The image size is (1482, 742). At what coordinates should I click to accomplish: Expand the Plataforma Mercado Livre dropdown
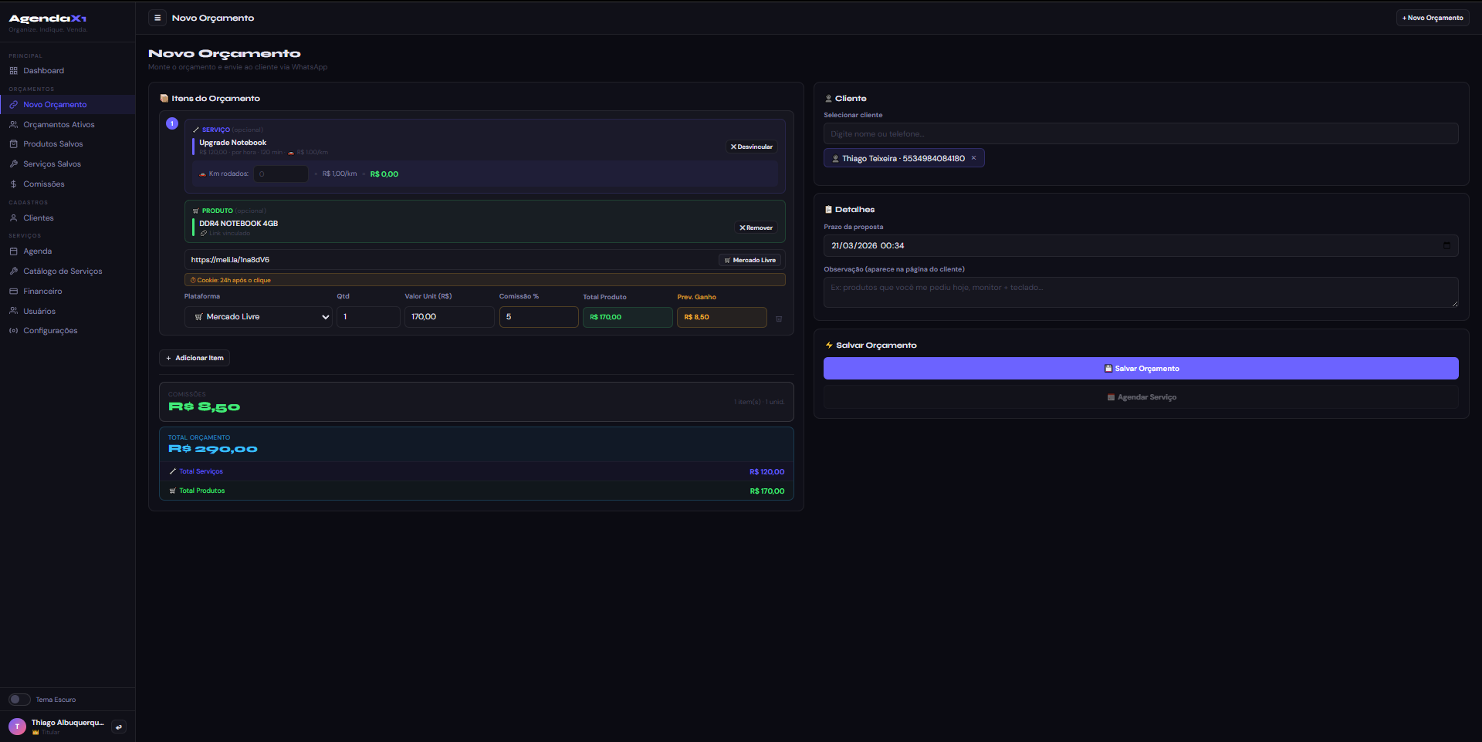(x=258, y=317)
